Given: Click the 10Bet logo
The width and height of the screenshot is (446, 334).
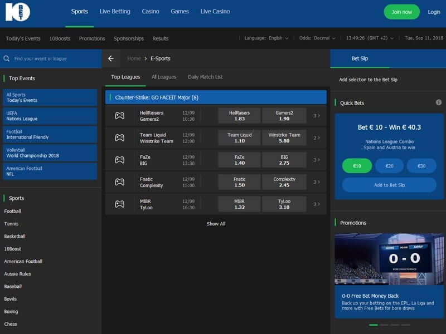Looking at the screenshot, I should [x=18, y=12].
